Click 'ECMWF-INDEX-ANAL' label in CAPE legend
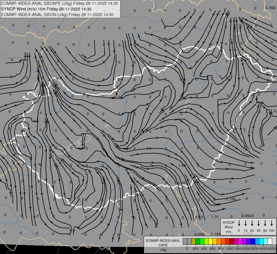Image resolution: width=277 pixels, height=254 pixels. tap(163, 241)
